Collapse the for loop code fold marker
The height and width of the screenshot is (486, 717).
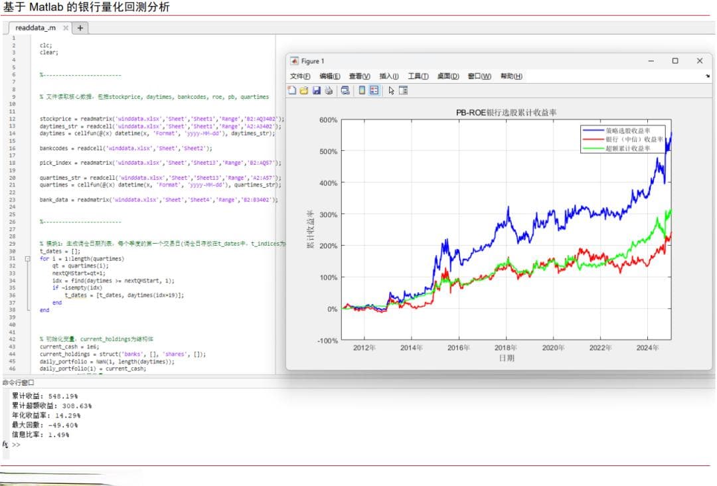pyautogui.click(x=27, y=259)
